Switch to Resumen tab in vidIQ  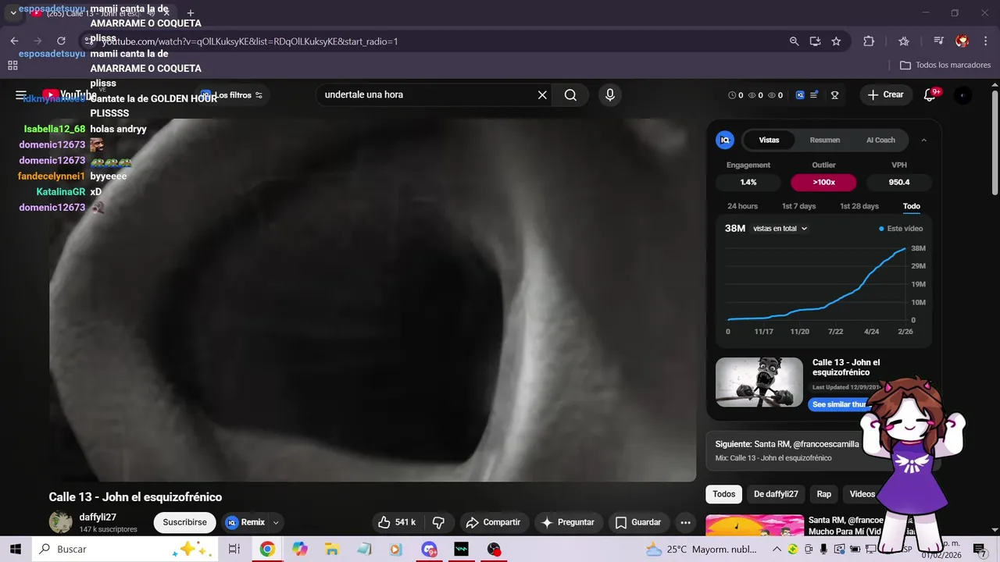pyautogui.click(x=824, y=140)
